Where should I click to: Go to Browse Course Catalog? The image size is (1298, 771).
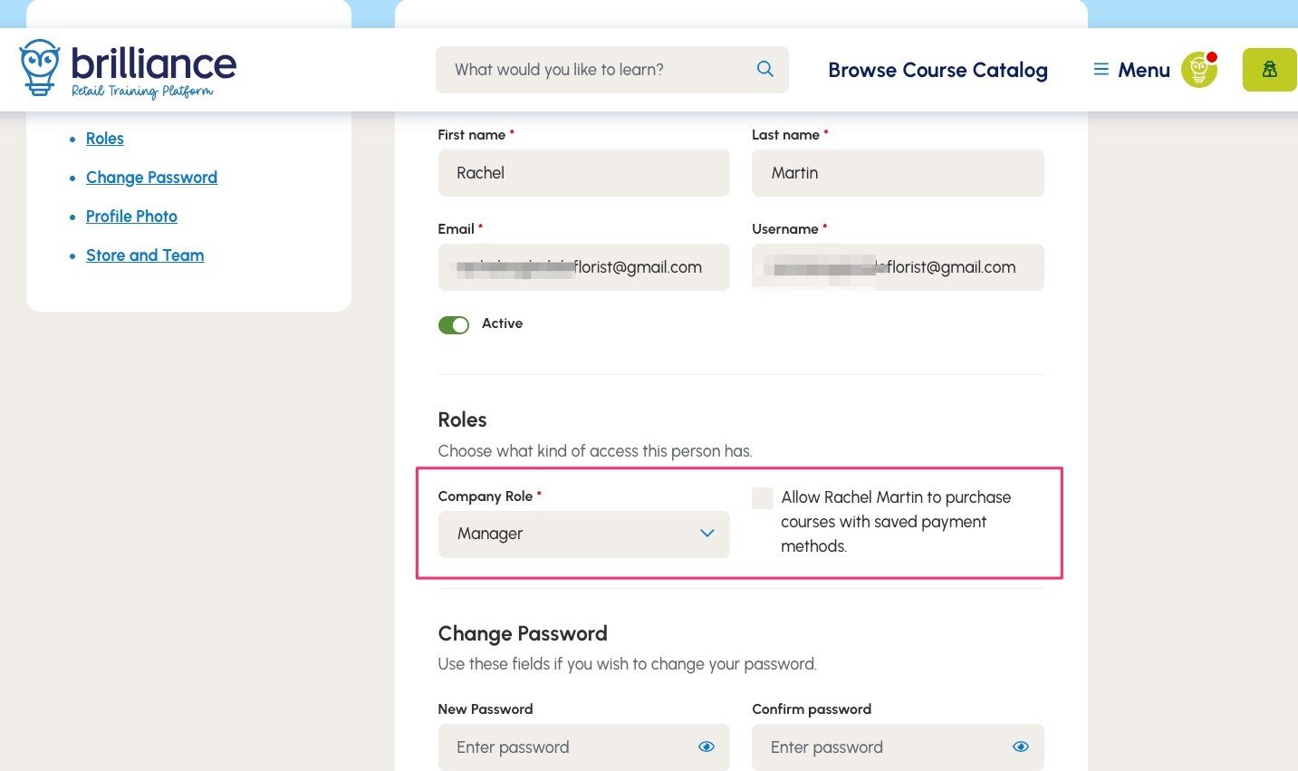937,70
